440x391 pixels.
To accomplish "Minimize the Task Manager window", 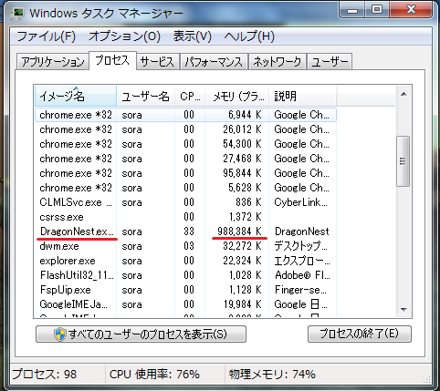I will click(352, 10).
